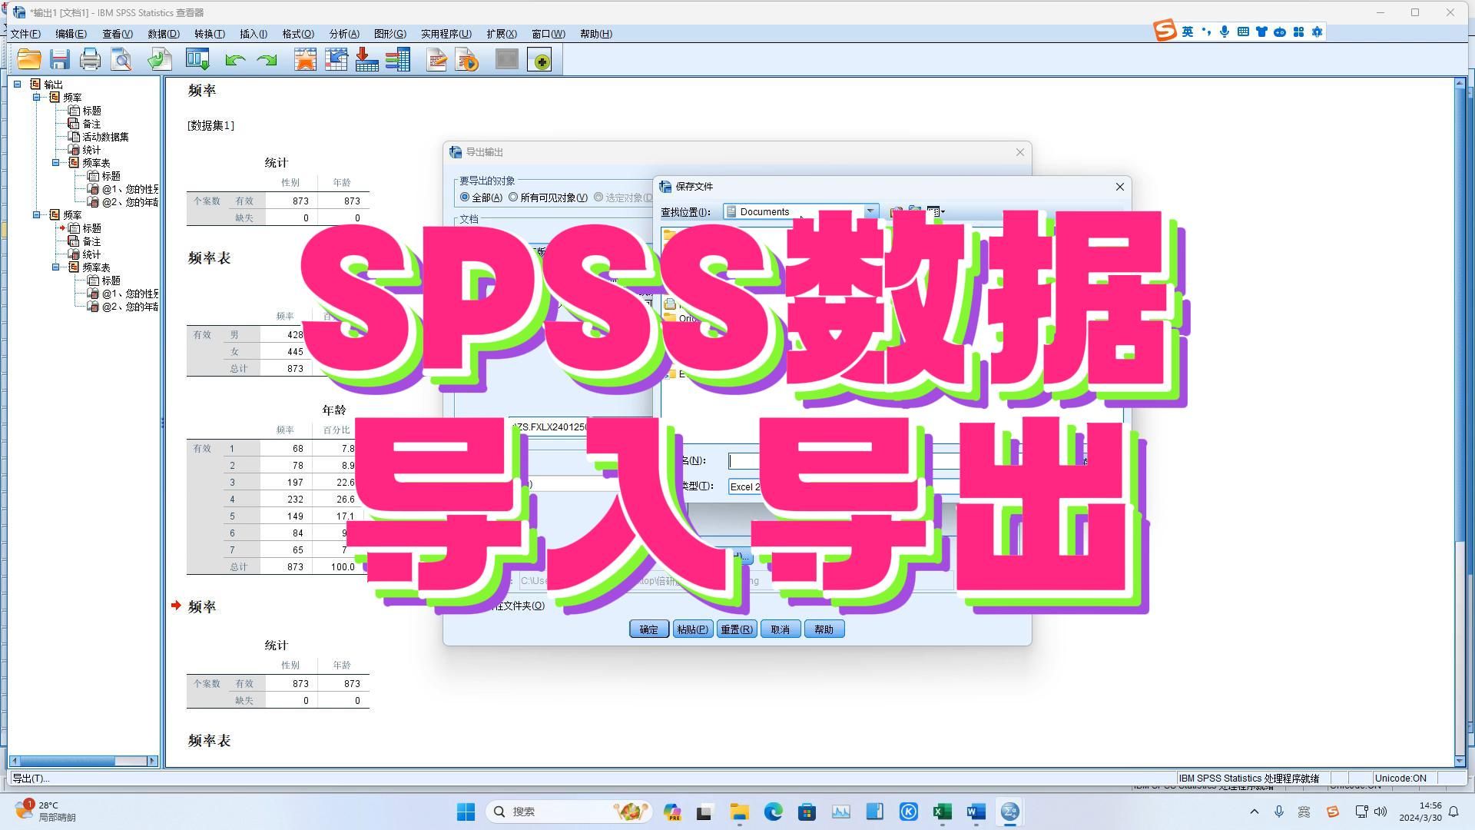Close the 保存文件 dialog
Image resolution: width=1475 pixels, height=830 pixels.
coord(1120,187)
